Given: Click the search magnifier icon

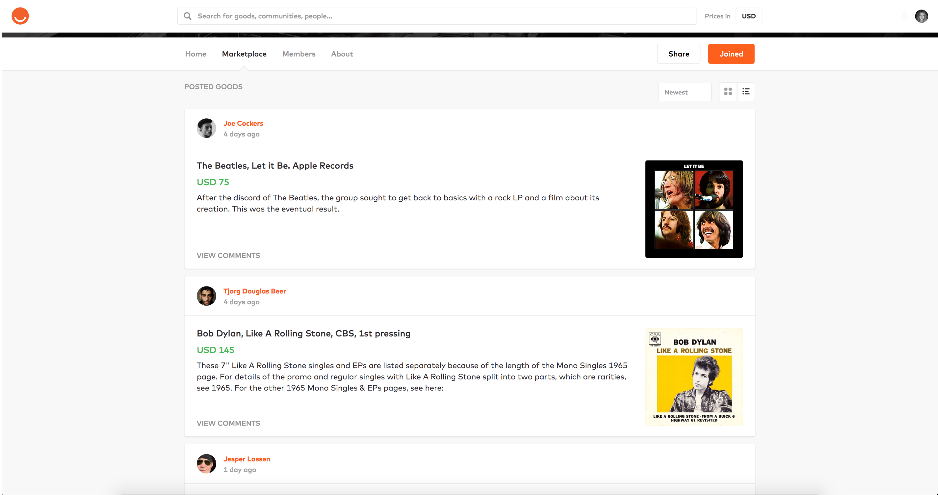Looking at the screenshot, I should point(188,16).
